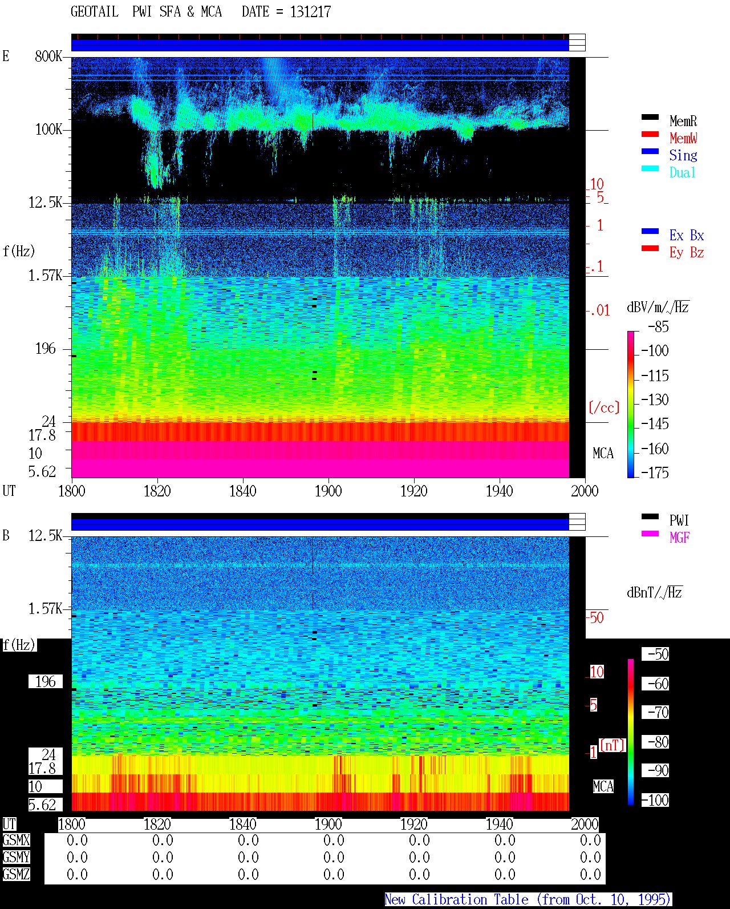Click the 800K frequency axis label
This screenshot has width=730, height=909.
[x=48, y=56]
